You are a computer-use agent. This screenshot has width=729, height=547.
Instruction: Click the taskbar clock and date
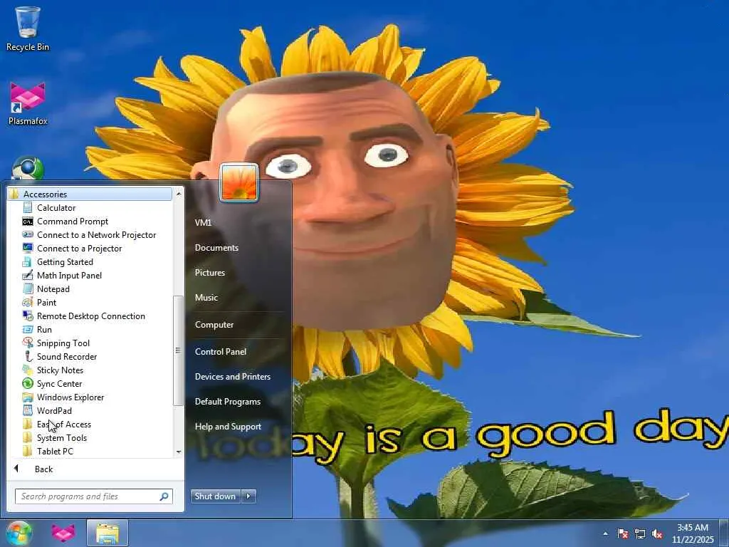pyautogui.click(x=693, y=533)
